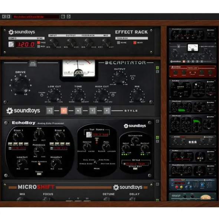The height and width of the screenshot is (220, 219).
Task: Click the Decapitator High Cut knob
Action: tap(102, 95)
